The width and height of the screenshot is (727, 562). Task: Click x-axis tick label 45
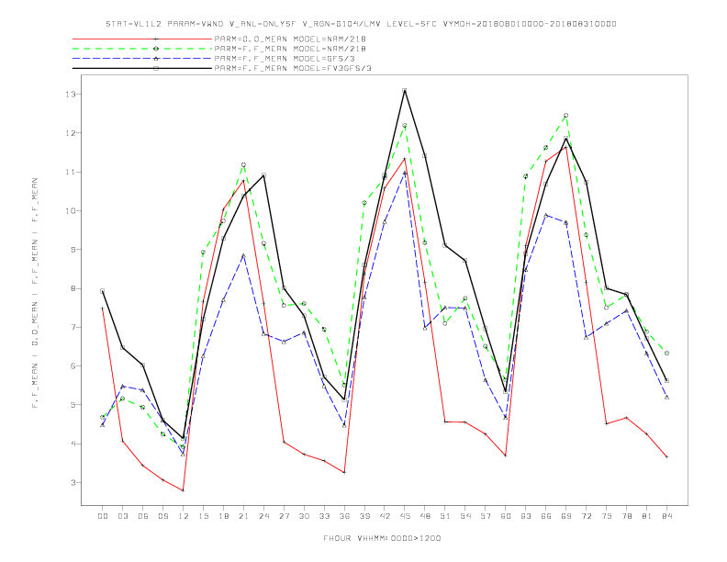tap(405, 516)
